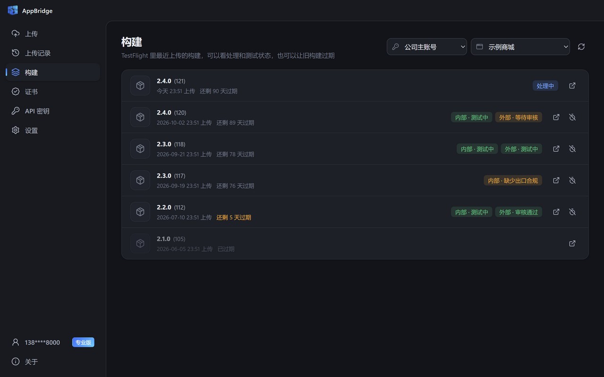
Task: Click the 处理中 status badge
Action: [545, 86]
